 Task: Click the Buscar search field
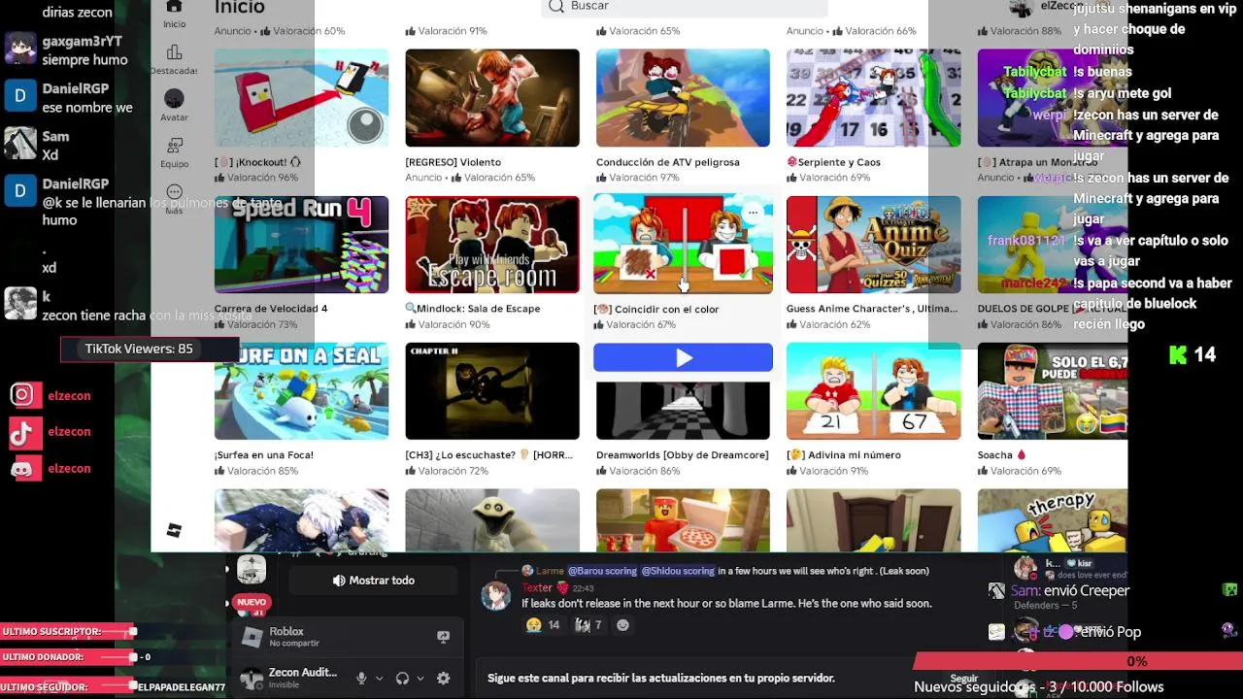pyautogui.click(x=684, y=7)
